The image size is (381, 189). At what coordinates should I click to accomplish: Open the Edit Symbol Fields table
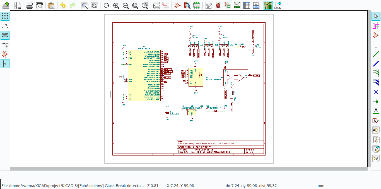247,5
